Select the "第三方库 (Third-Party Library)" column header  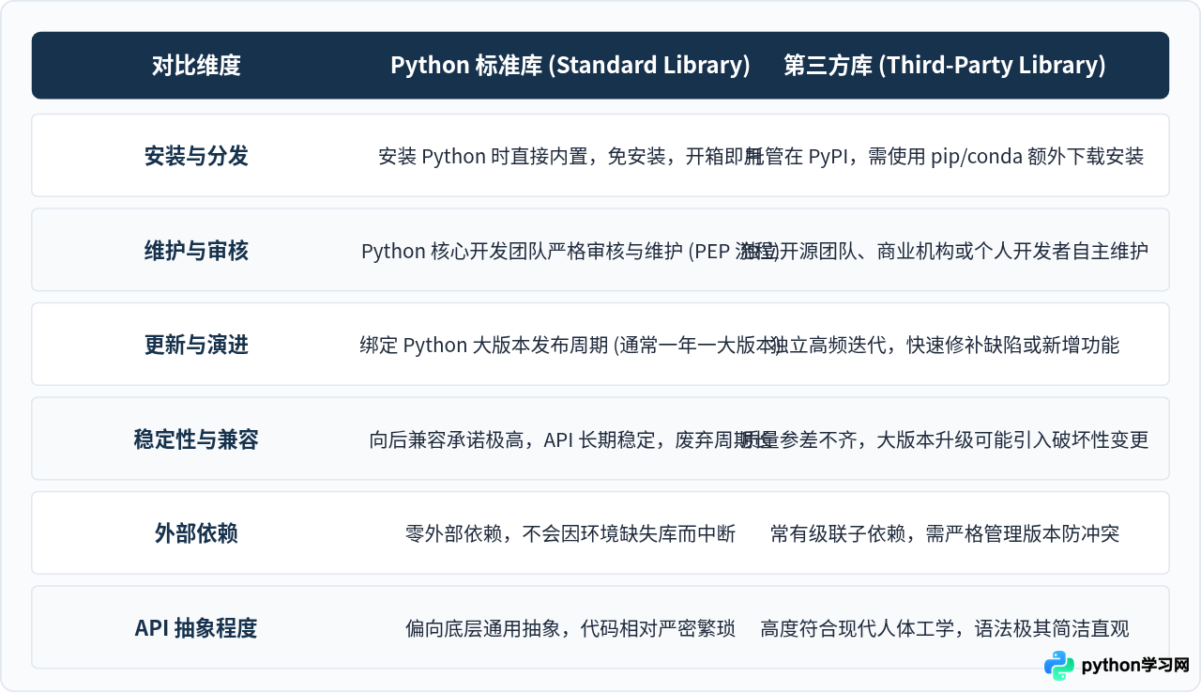[944, 65]
